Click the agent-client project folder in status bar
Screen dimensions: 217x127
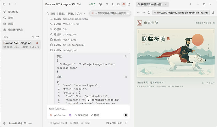click(x=58, y=123)
